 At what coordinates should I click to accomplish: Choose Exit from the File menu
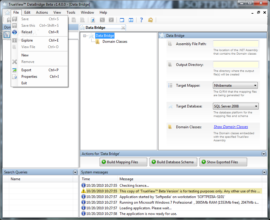pos(40,83)
